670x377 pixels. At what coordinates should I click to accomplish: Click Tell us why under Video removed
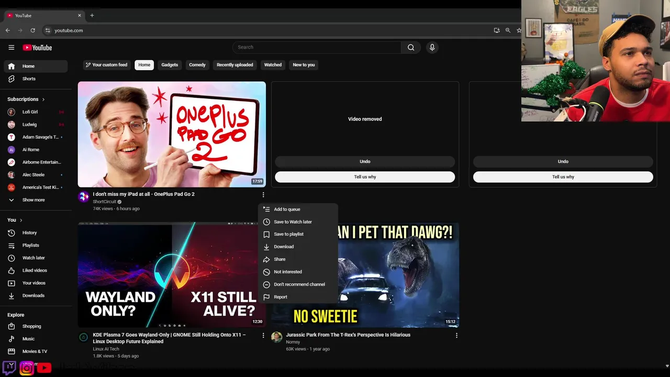tap(365, 176)
